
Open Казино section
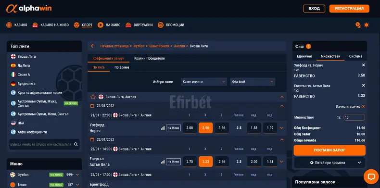coord(17,25)
